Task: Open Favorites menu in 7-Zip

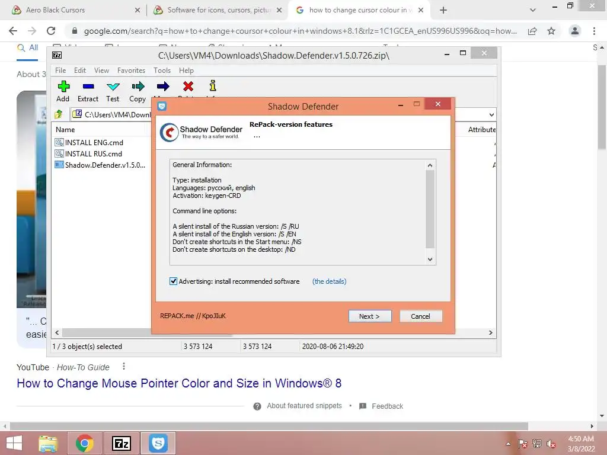Action: click(131, 71)
